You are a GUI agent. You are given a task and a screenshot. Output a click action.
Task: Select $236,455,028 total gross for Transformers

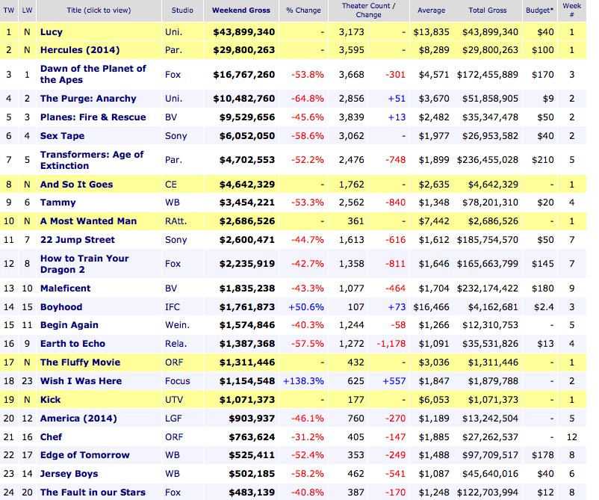488,160
